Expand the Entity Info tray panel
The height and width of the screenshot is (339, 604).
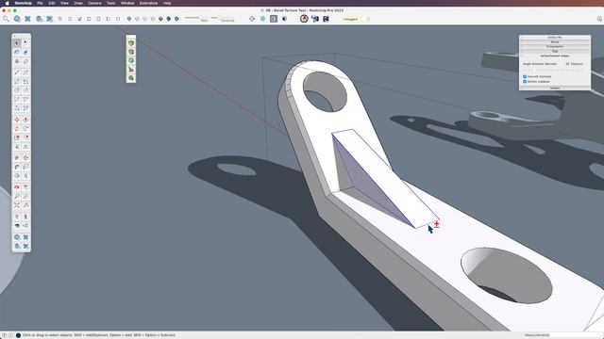coord(555,38)
